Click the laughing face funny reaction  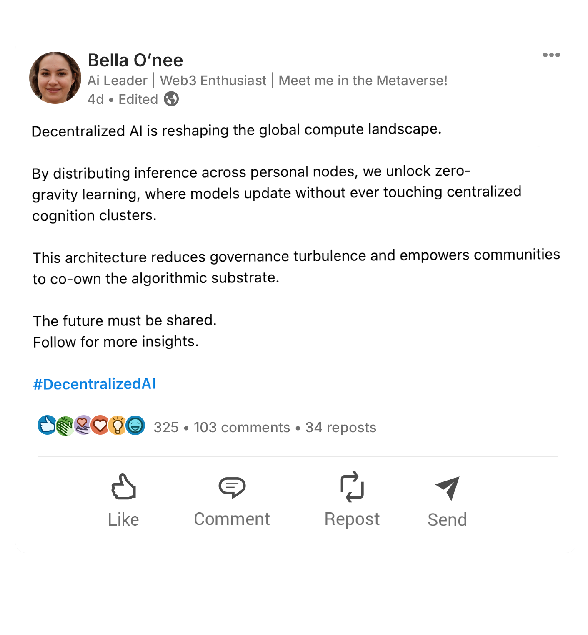135,426
